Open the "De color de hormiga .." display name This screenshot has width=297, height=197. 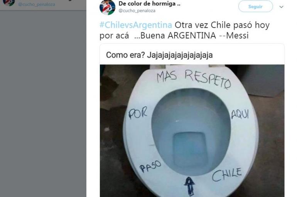click(149, 3)
